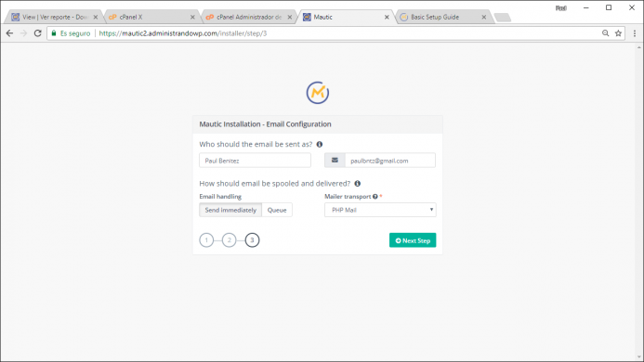Click the Mailer transport help question icon
Viewport: 644px width, 362px height.
click(x=375, y=197)
